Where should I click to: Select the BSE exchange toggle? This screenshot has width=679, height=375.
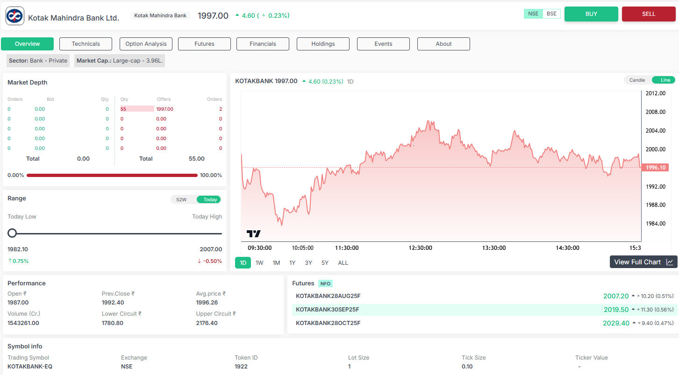pyautogui.click(x=551, y=14)
